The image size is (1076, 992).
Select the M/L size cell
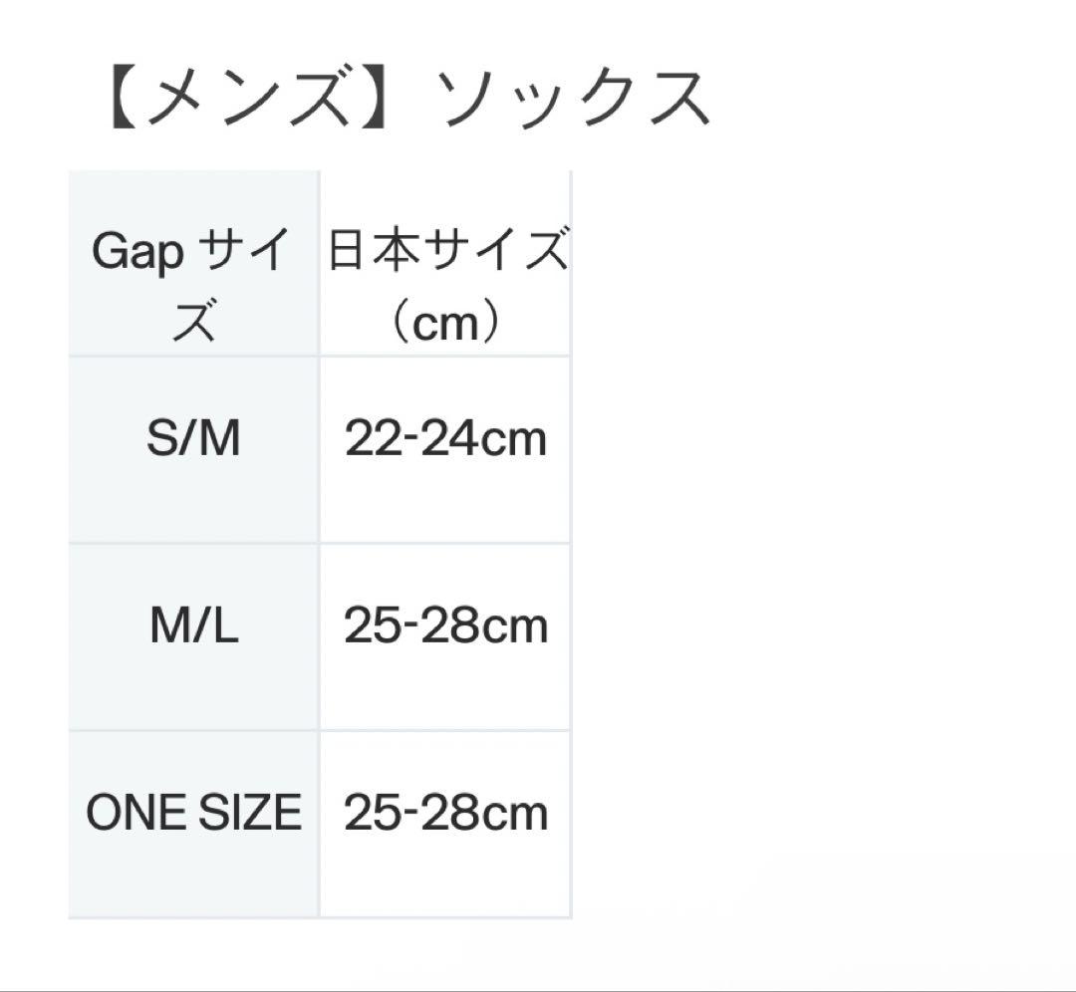click(193, 626)
